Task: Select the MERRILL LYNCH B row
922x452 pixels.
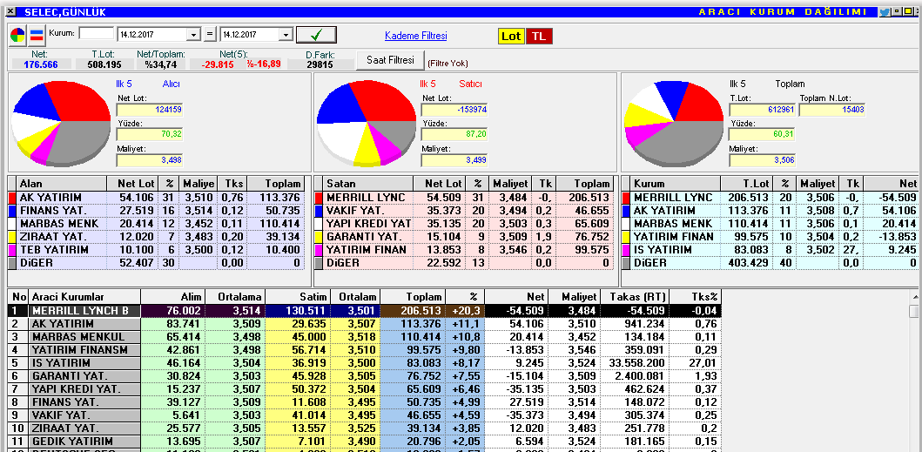Action: pyautogui.click(x=364, y=311)
